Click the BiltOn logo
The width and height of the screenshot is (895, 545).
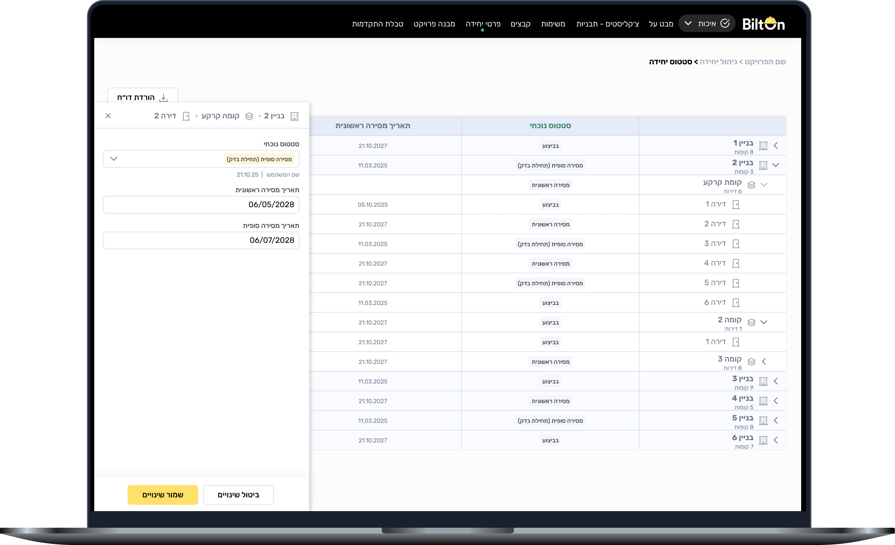[x=763, y=24]
